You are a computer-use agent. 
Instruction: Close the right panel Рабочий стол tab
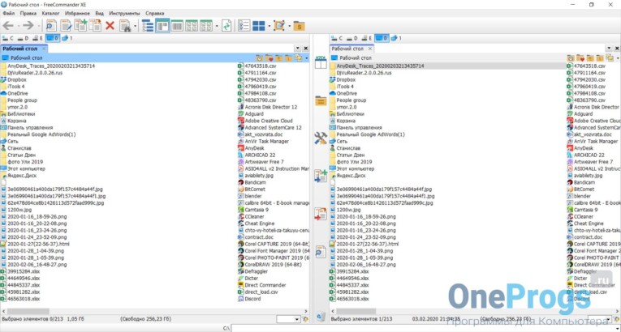tap(370, 49)
